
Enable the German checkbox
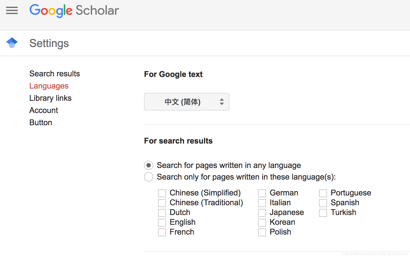[x=262, y=193]
